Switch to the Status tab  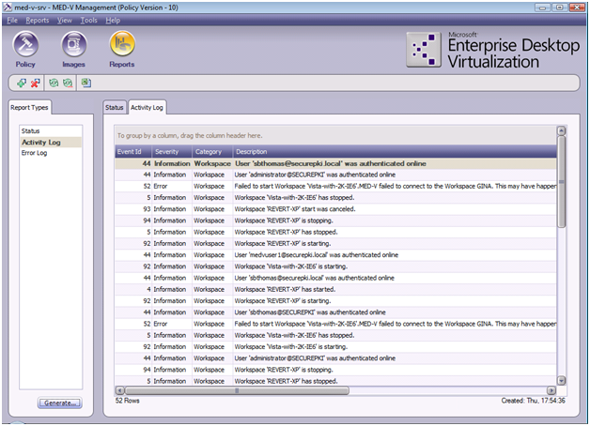click(x=115, y=108)
